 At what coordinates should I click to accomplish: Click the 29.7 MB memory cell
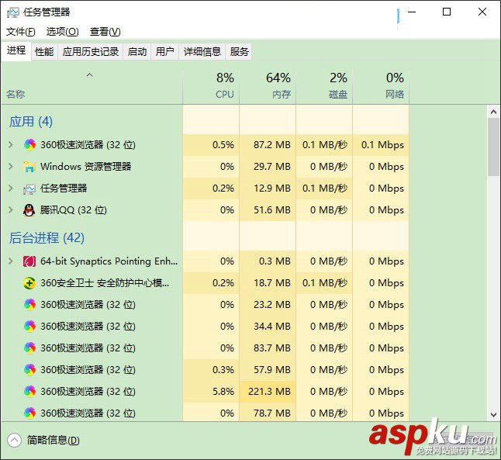268,167
